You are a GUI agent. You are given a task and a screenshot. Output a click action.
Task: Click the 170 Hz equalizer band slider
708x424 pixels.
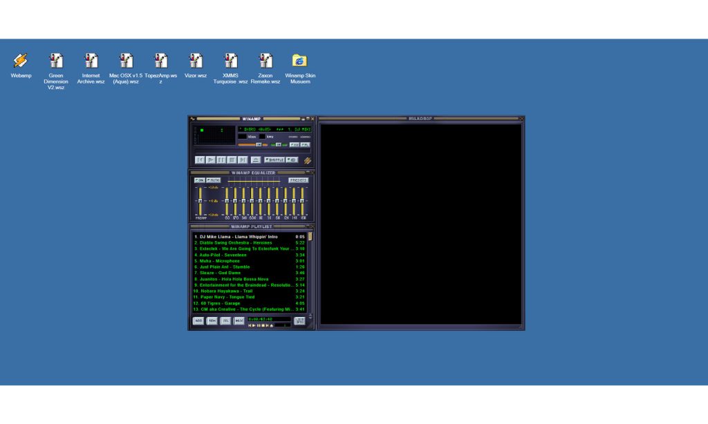[x=235, y=201]
